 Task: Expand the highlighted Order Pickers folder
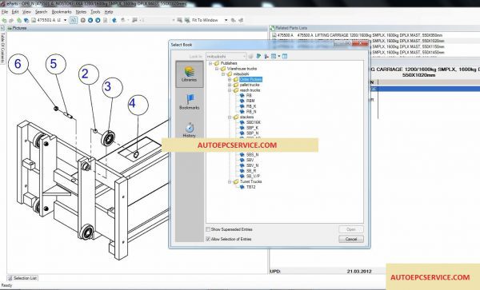pos(230,79)
